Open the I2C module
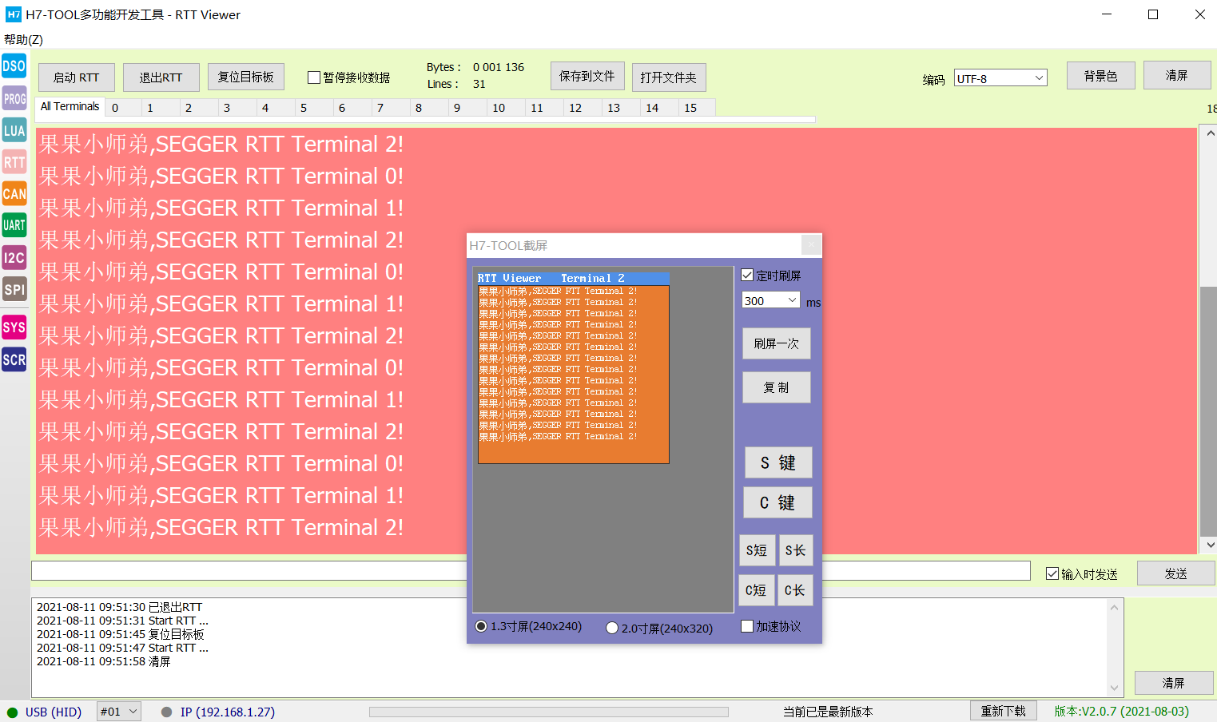Viewport: 1217px width, 722px height. point(14,258)
